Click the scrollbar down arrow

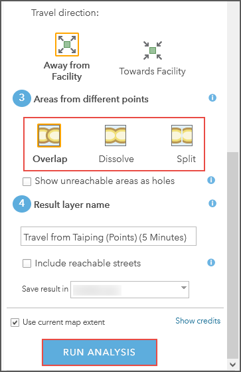[x=232, y=365]
